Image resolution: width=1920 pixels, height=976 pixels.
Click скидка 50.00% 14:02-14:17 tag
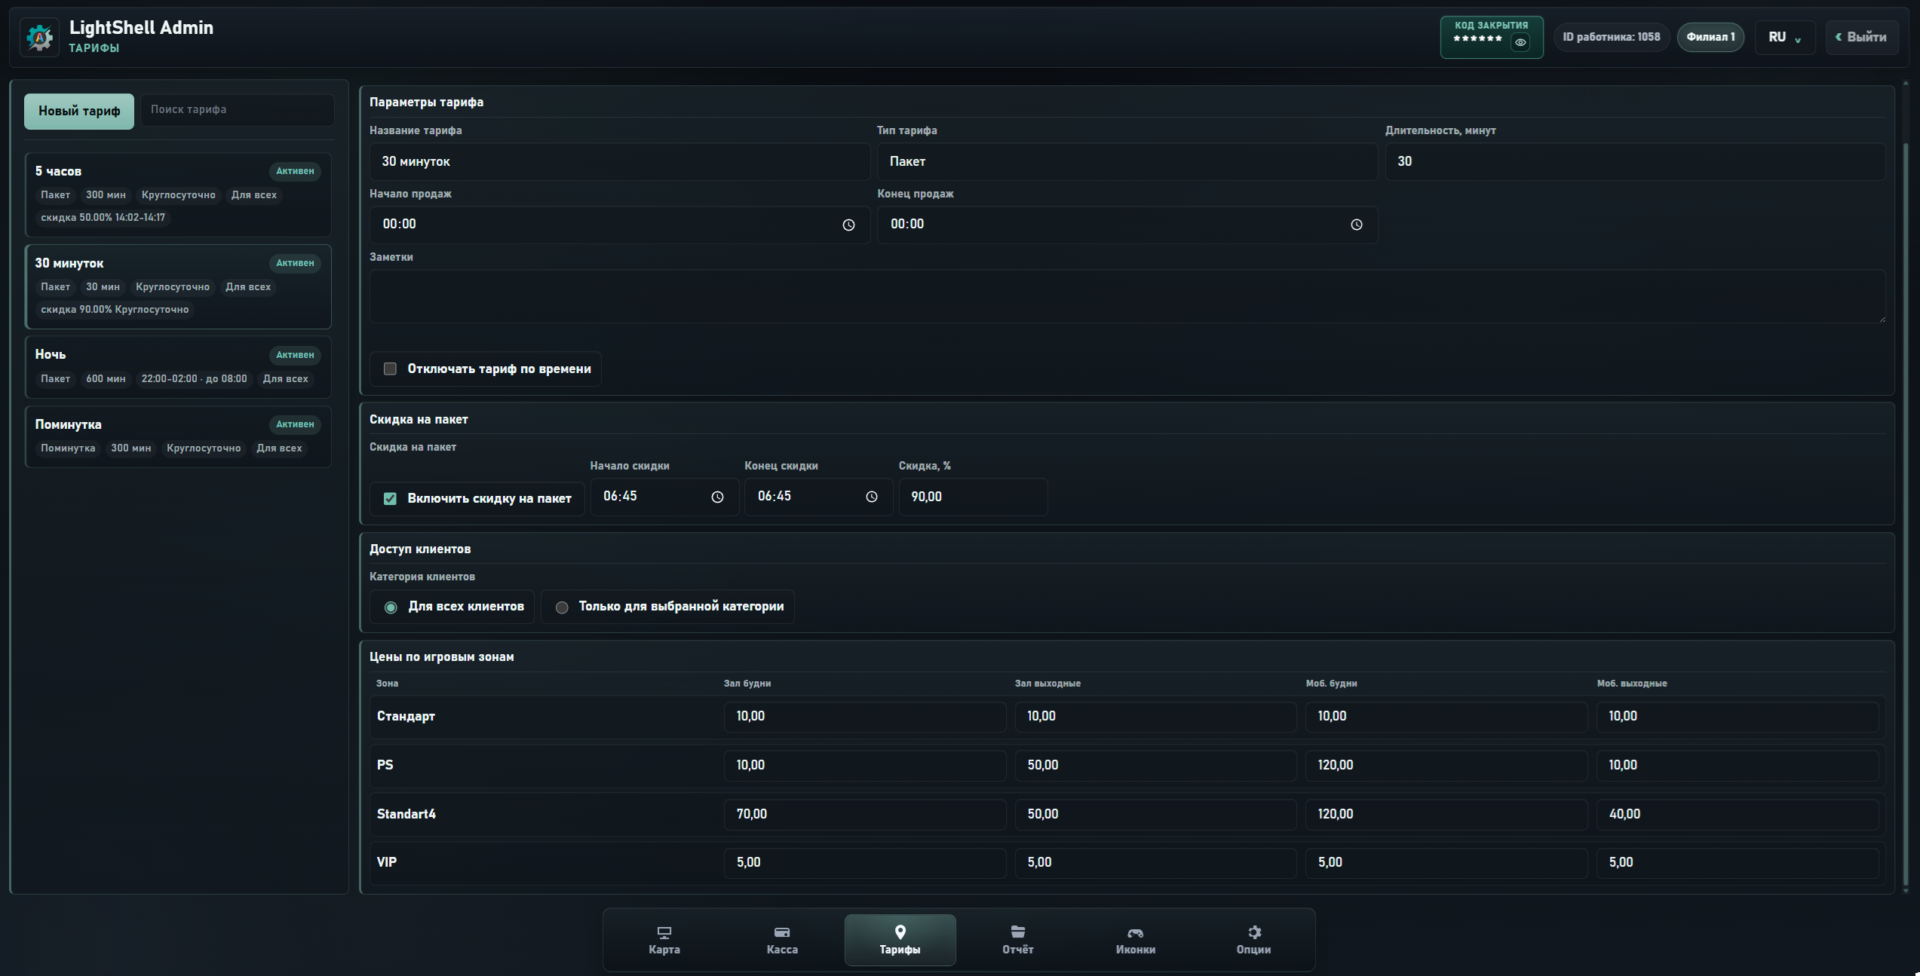(x=103, y=218)
